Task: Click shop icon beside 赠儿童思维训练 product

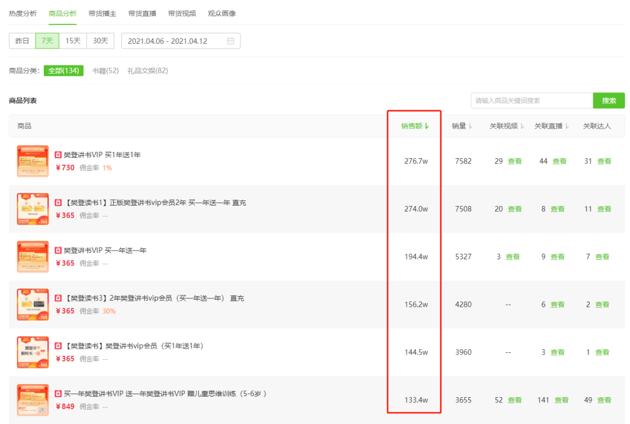Action: (x=58, y=394)
